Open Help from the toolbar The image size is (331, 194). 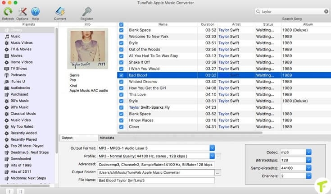click(35, 12)
